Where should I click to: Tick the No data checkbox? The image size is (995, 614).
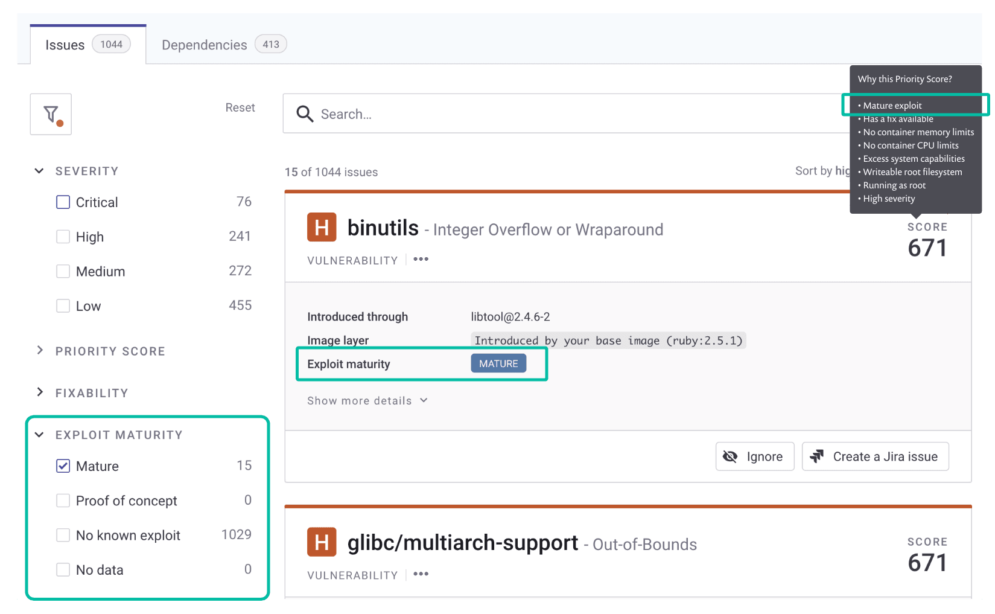click(x=63, y=570)
